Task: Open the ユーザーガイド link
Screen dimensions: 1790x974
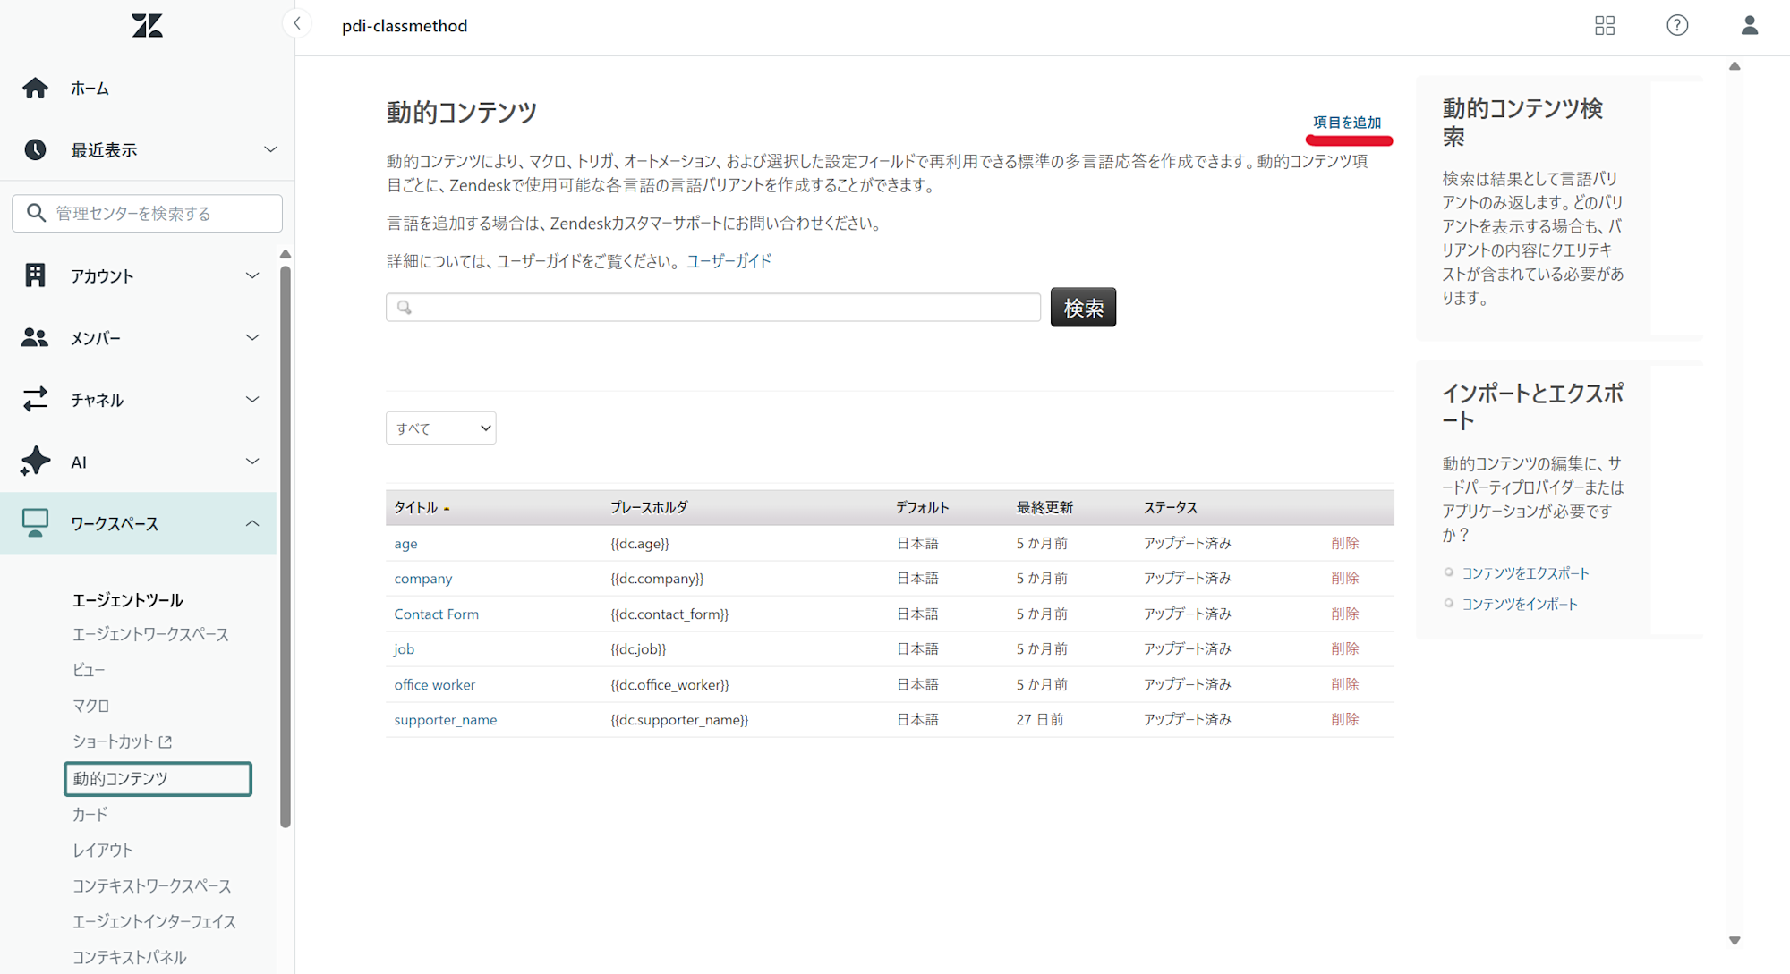Action: [729, 261]
